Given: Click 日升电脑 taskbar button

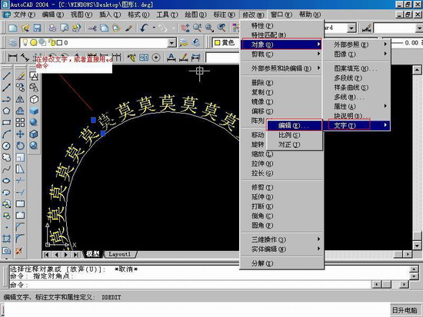Looking at the screenshot, I should pos(405,310).
